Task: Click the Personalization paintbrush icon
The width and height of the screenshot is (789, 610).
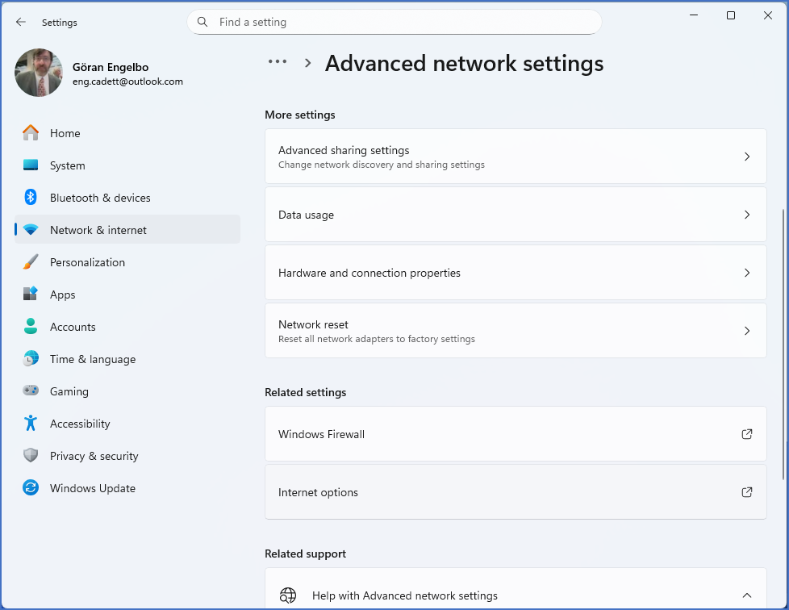Action: pos(29,262)
